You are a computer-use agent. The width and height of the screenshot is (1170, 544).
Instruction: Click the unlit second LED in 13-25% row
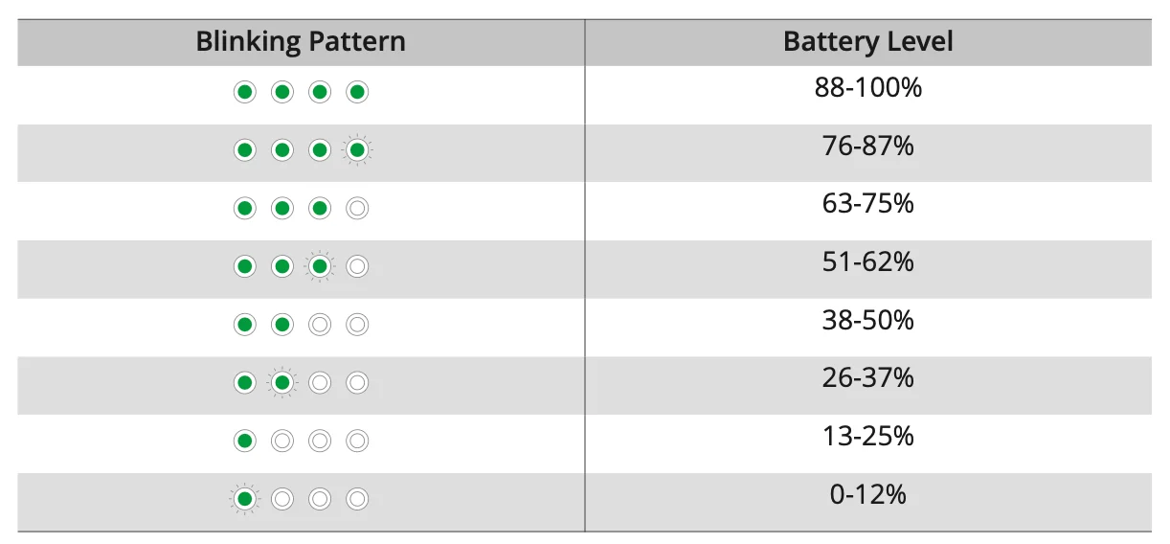[x=282, y=441]
